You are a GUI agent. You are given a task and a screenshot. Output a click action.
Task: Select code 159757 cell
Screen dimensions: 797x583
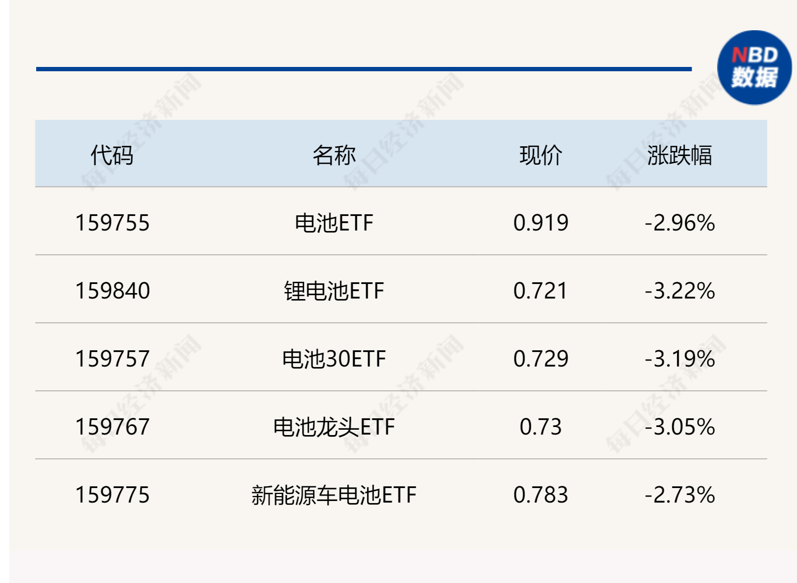(x=112, y=358)
